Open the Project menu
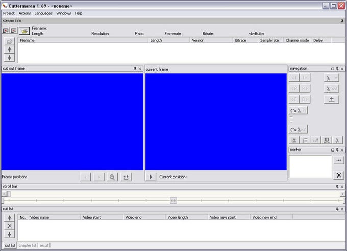 pos(9,13)
